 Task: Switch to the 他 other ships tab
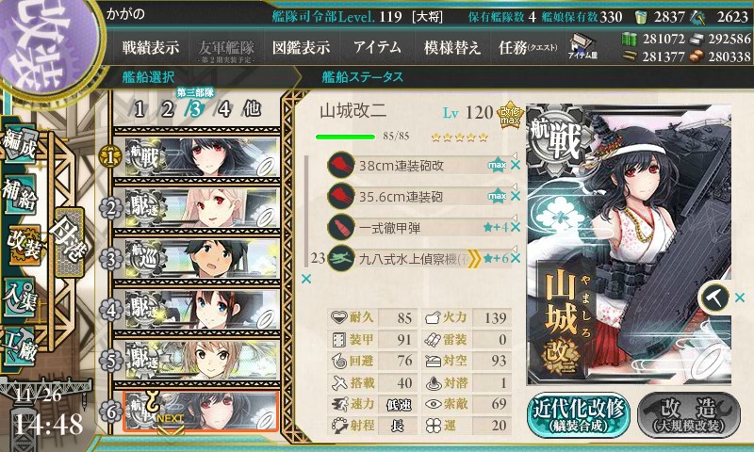click(x=252, y=109)
